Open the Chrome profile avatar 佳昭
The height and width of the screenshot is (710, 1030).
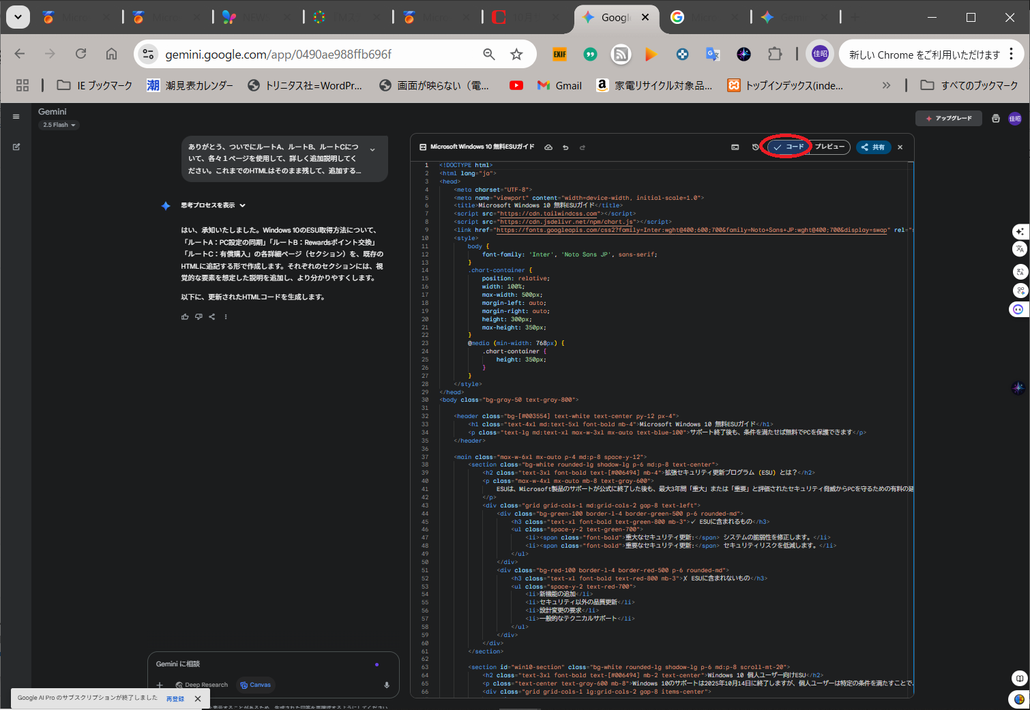point(821,54)
